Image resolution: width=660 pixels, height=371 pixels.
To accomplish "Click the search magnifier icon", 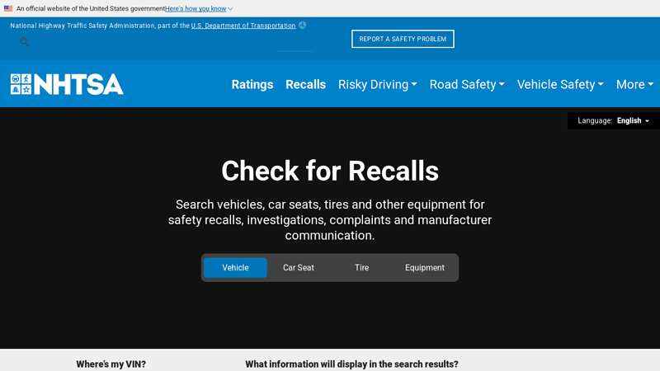I will click(x=25, y=42).
